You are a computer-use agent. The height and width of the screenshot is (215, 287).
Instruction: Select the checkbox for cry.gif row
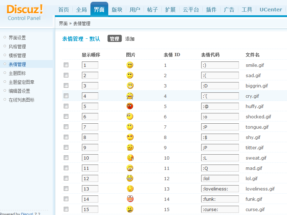[x=66, y=96]
